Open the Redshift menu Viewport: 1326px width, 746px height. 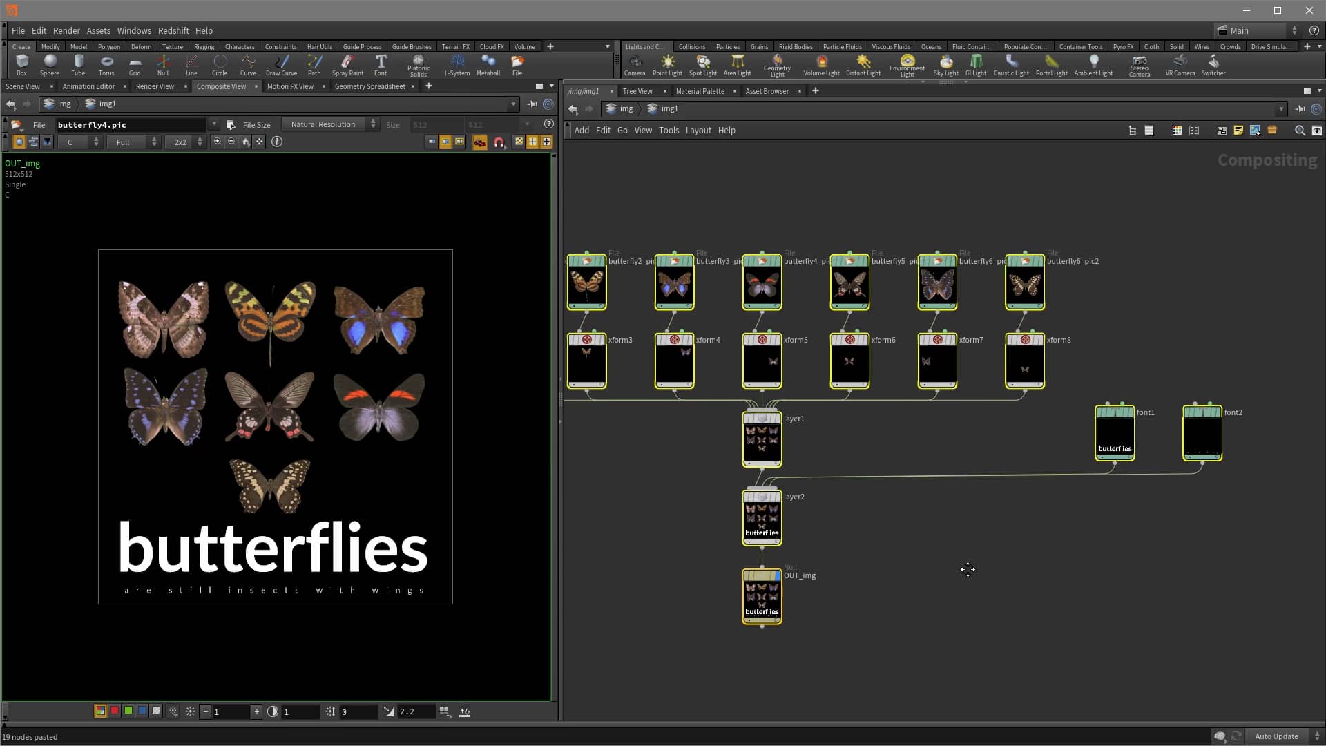point(173,30)
